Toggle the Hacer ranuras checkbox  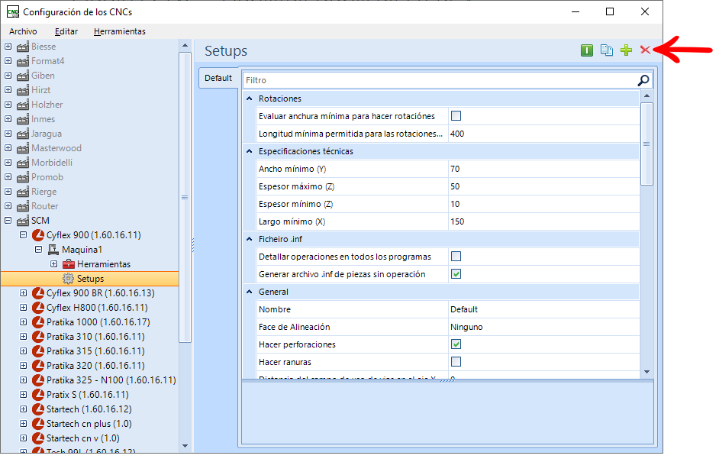click(x=456, y=362)
